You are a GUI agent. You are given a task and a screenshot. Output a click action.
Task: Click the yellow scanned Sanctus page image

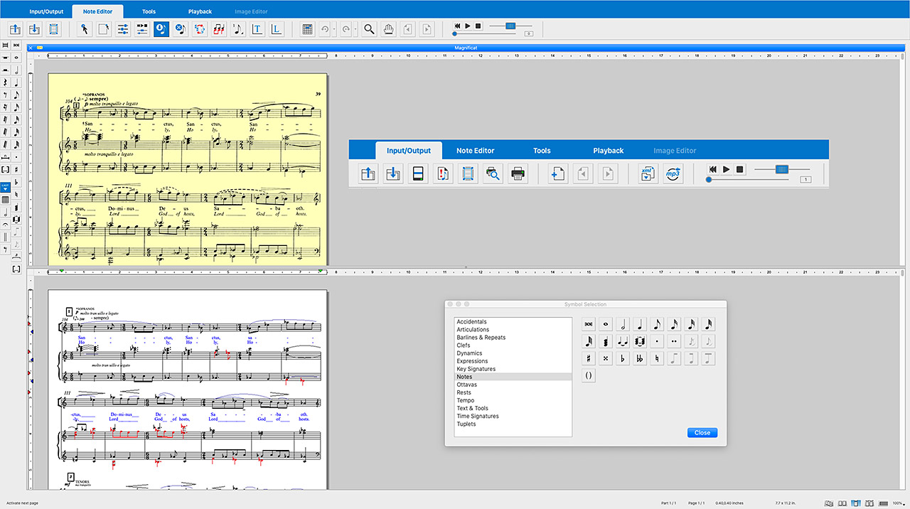point(187,169)
